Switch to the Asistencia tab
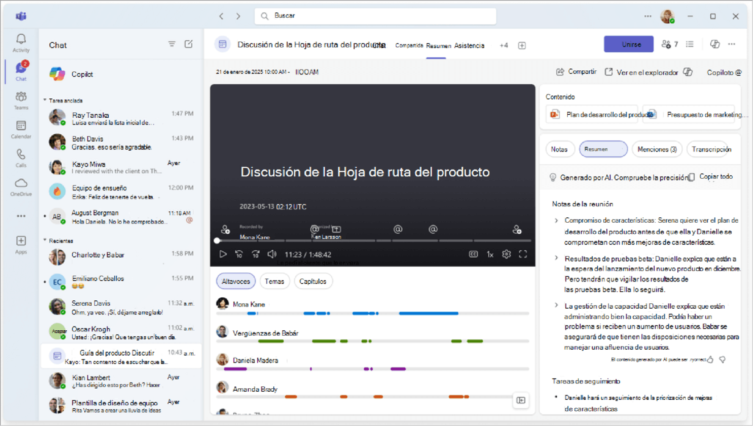 coord(469,46)
